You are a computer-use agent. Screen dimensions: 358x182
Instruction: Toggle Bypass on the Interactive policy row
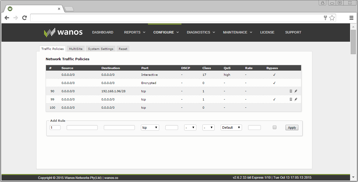274,75
